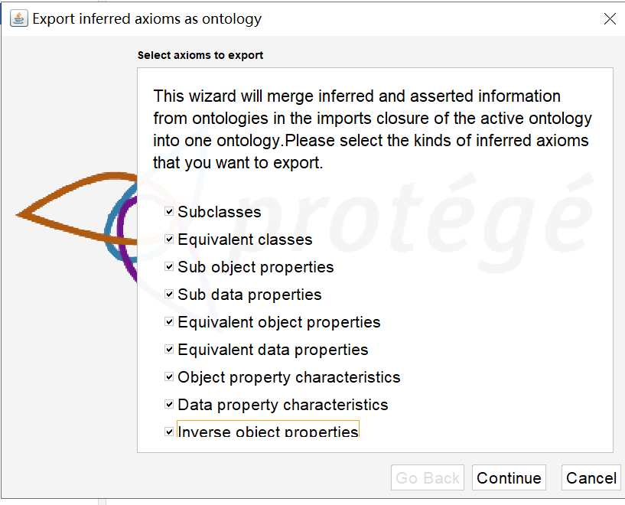This screenshot has width=625, height=505.
Task: Uncheck Object property characteristics
Action: pos(169,376)
